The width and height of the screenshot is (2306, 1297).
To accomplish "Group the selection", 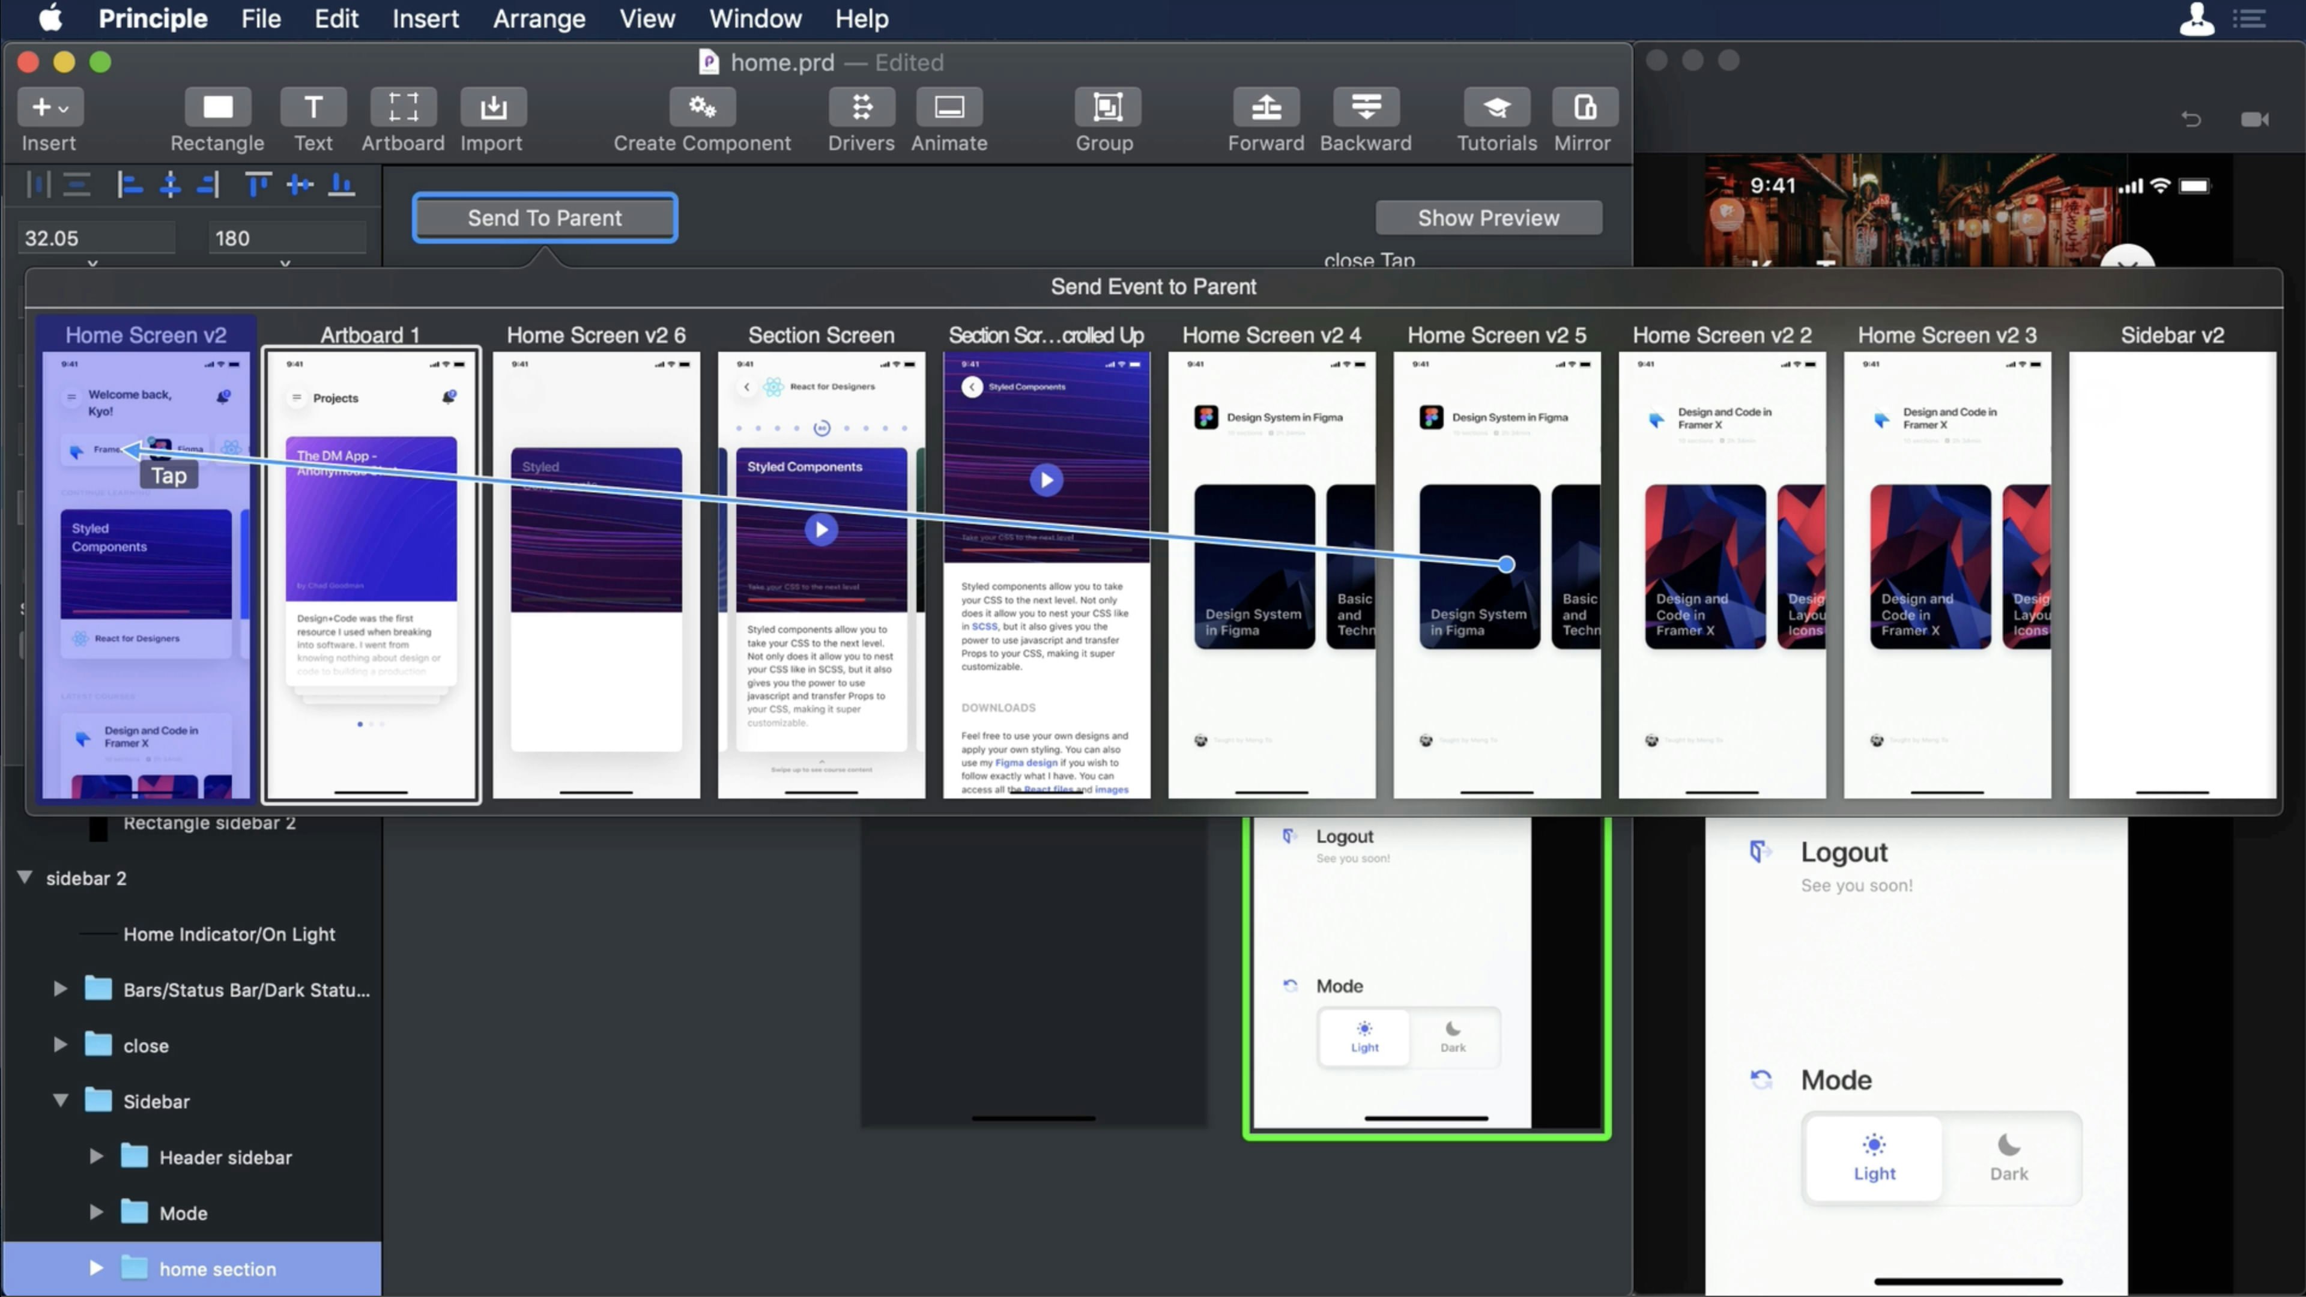I will (x=1106, y=107).
